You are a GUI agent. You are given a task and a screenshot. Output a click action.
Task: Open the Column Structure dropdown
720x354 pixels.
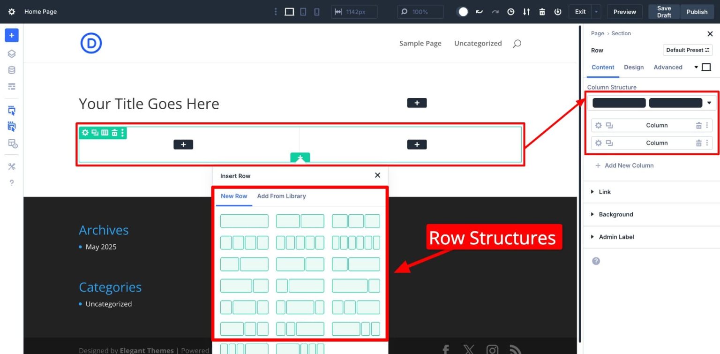[x=708, y=103]
